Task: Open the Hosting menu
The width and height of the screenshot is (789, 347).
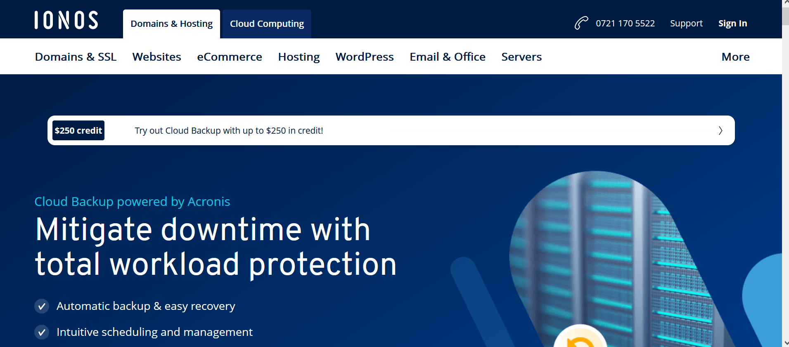Action: tap(299, 57)
